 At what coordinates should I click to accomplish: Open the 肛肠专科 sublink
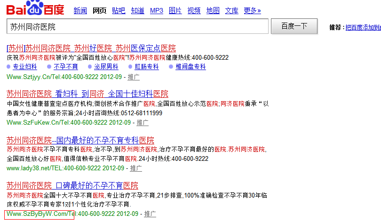tap(147, 66)
